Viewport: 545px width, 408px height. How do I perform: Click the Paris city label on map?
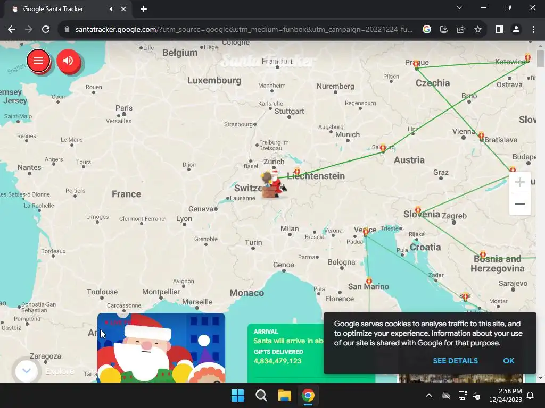coord(123,108)
